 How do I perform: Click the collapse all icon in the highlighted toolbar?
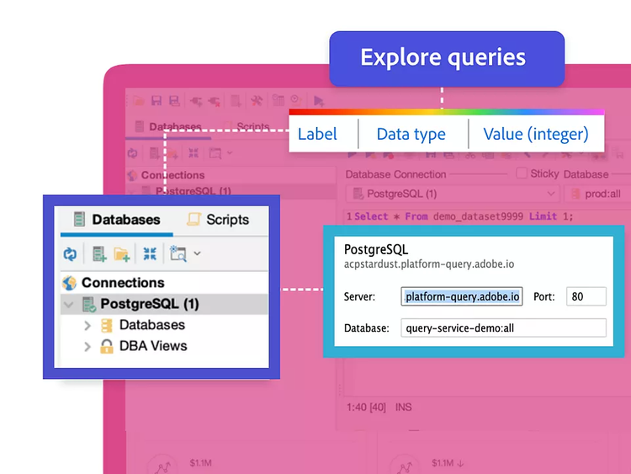(x=150, y=253)
